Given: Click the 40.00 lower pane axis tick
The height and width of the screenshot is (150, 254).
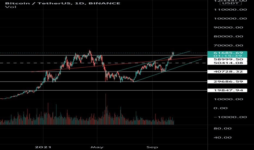Looking at the screenshot, I should coord(223,137).
